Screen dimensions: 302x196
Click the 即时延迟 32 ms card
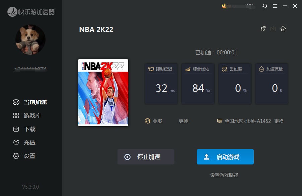click(x=161, y=84)
